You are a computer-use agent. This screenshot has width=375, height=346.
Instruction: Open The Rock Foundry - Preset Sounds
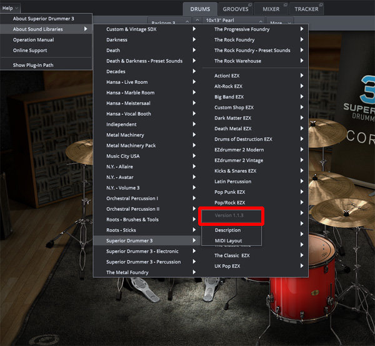tap(255, 50)
